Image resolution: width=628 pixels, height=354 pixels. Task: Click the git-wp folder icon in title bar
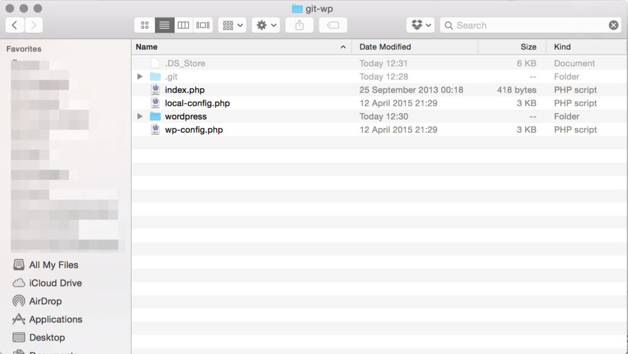pos(297,9)
